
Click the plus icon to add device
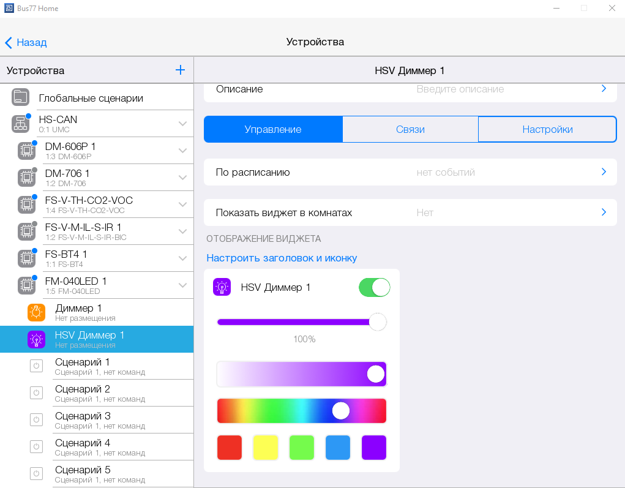pyautogui.click(x=180, y=70)
